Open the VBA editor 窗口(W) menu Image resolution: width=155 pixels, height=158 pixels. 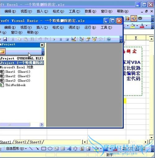(16, 32)
